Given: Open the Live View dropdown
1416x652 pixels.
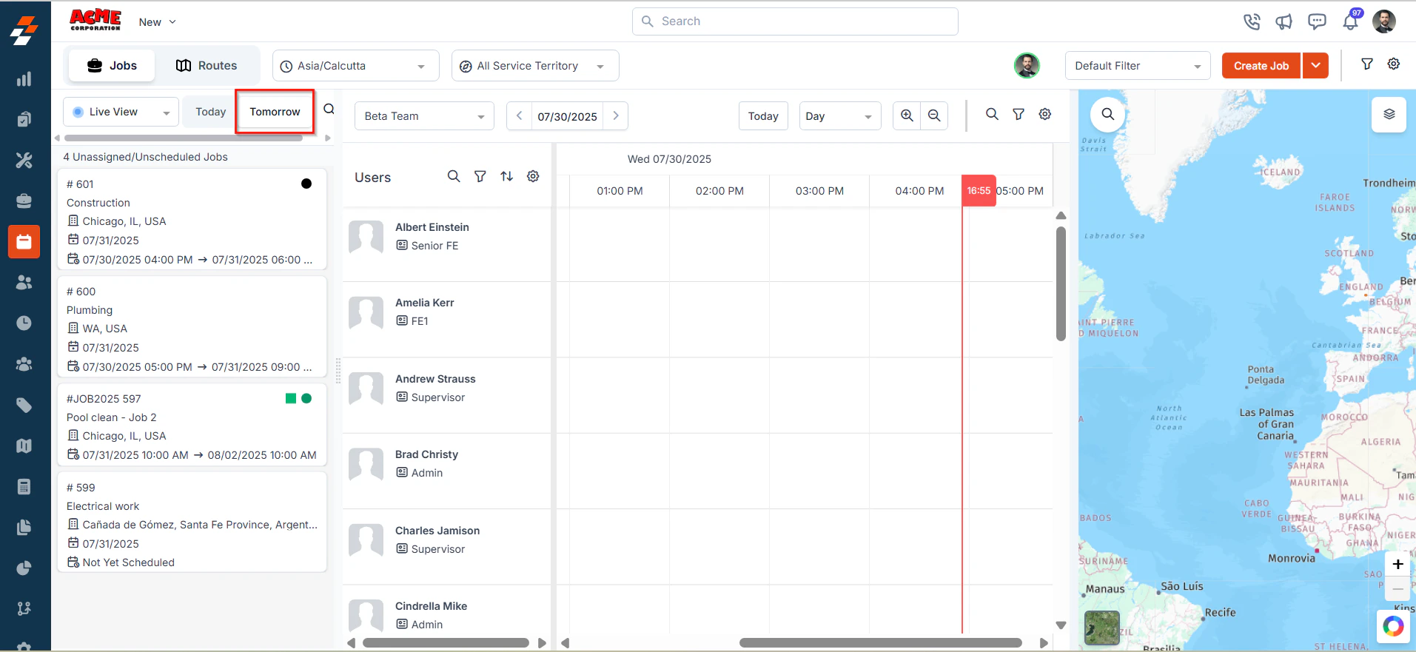Looking at the screenshot, I should pos(121,112).
